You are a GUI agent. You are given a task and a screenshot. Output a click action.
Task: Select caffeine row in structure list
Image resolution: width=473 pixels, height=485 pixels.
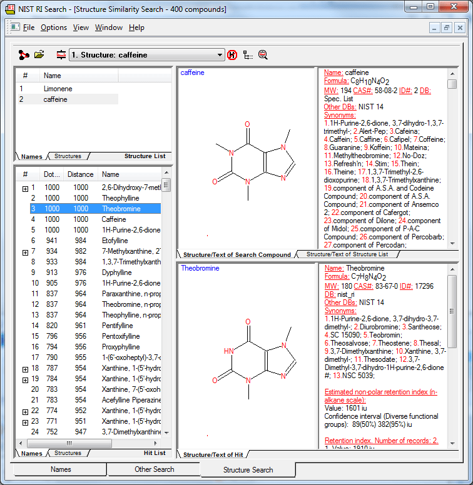[x=68, y=99]
